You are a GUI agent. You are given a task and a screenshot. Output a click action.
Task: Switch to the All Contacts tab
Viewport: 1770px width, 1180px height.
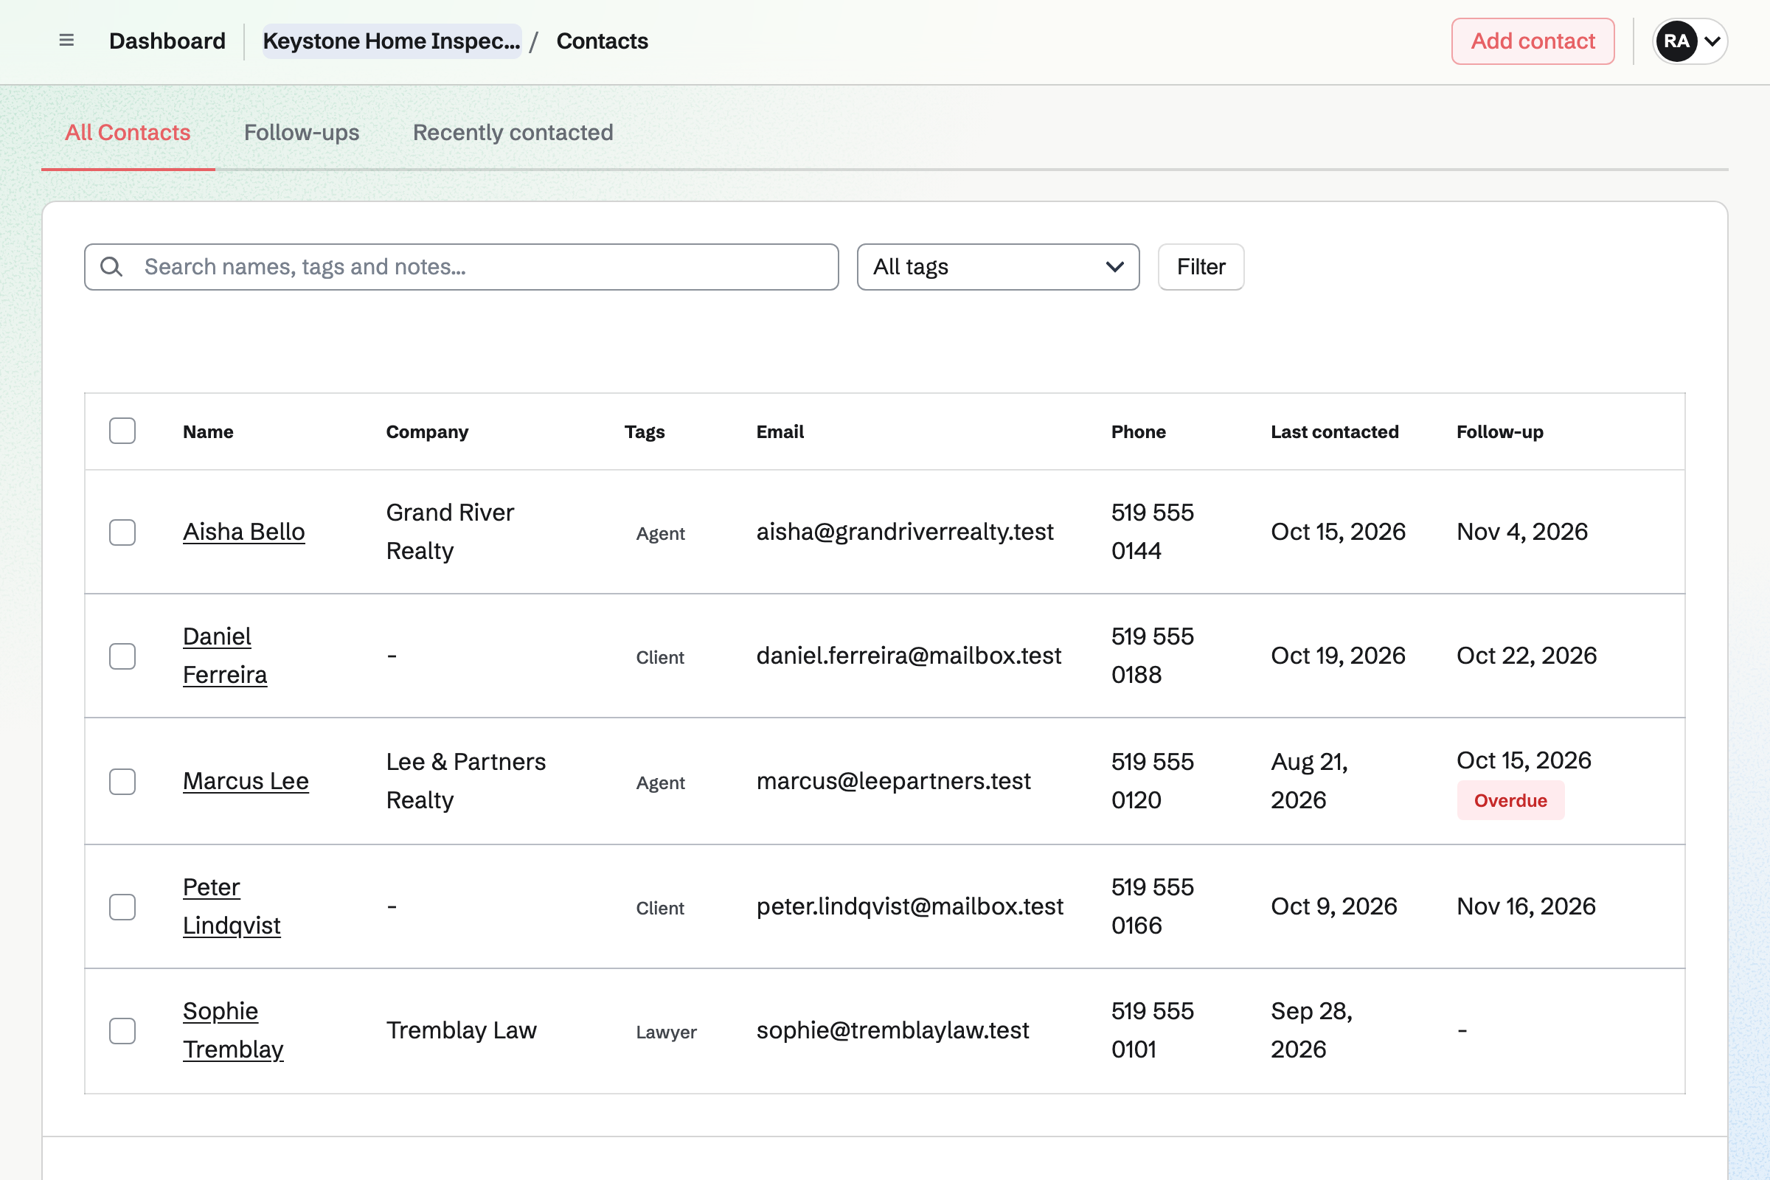click(128, 133)
